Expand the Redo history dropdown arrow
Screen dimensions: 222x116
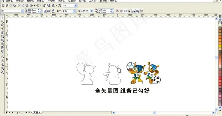point(41,5)
